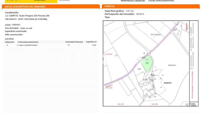Click the 5098 parcel label on map
The image size is (202, 113).
pyautogui.click(x=145, y=80)
